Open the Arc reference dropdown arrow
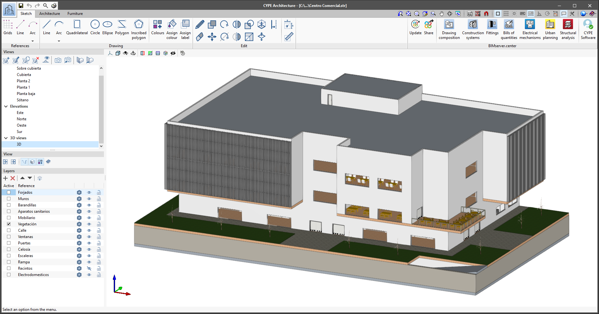 point(33,41)
